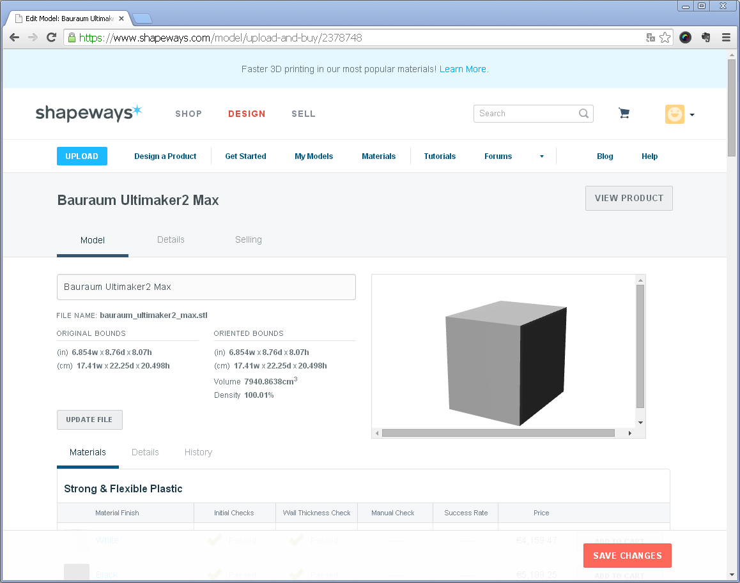This screenshot has width=740, height=583.
Task: Click the user avatar smiley icon
Action: coord(674,114)
